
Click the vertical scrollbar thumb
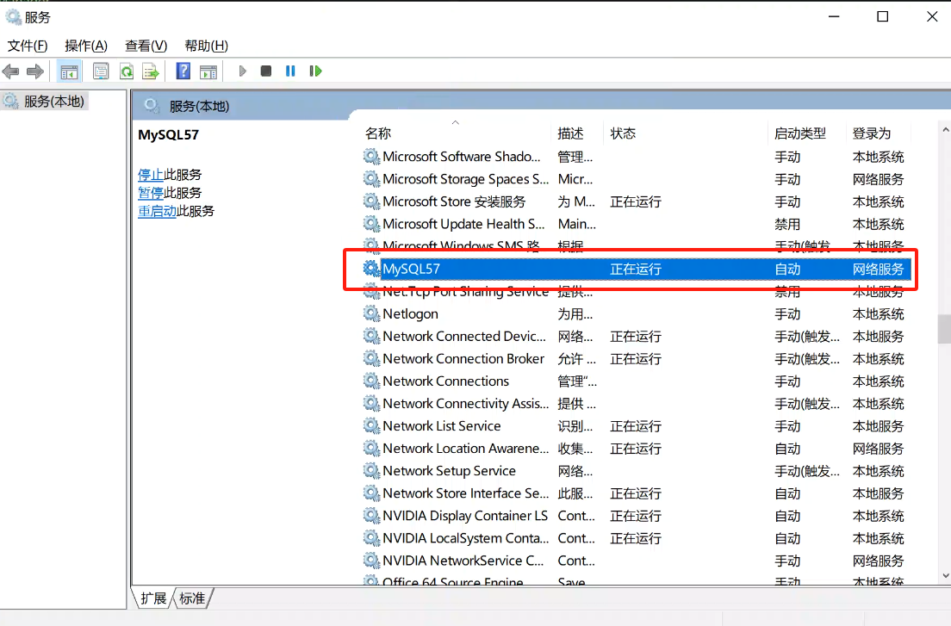(x=944, y=328)
